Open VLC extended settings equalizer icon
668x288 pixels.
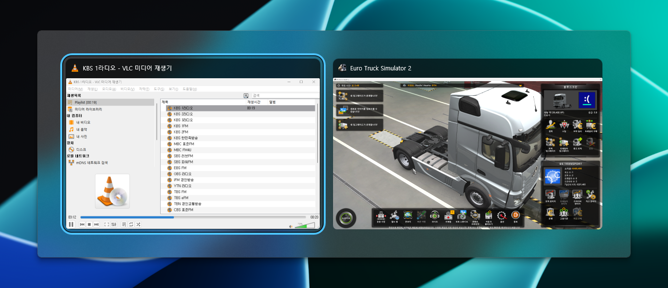[x=114, y=224]
